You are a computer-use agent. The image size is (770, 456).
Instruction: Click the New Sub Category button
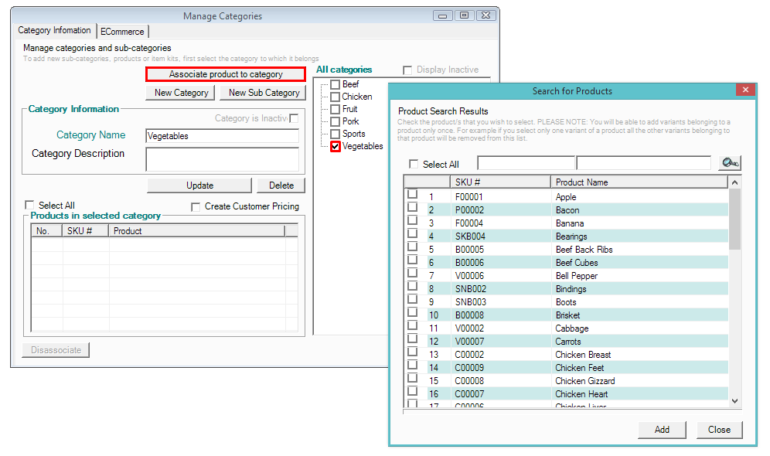[x=264, y=93]
